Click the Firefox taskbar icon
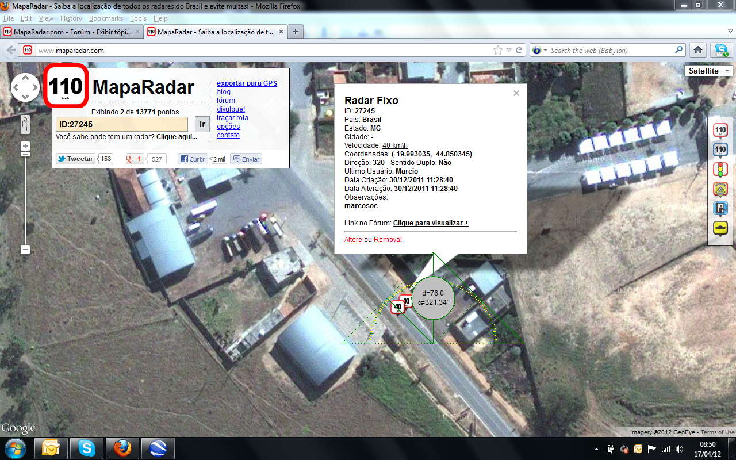This screenshot has height=460, width=736. tap(122, 448)
